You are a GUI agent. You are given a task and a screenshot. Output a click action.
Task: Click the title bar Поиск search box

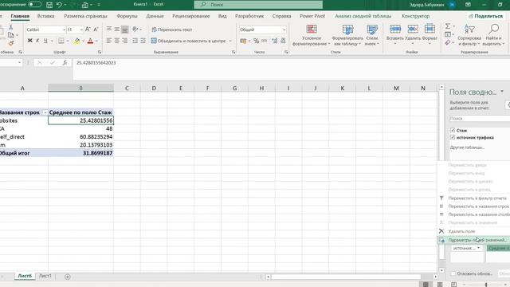click(x=258, y=5)
